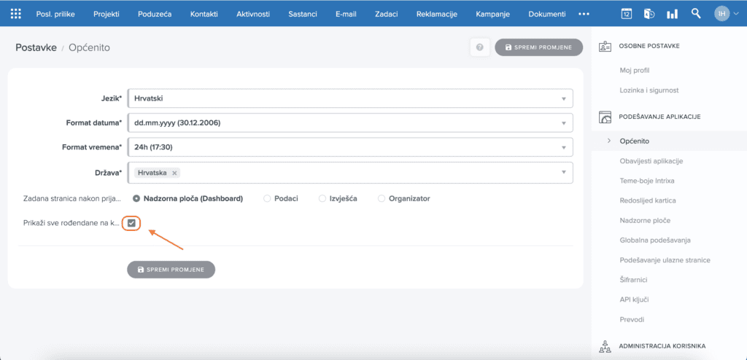The image size is (747, 360).
Task: Open the app grid launcher icon
Action: coord(16,14)
